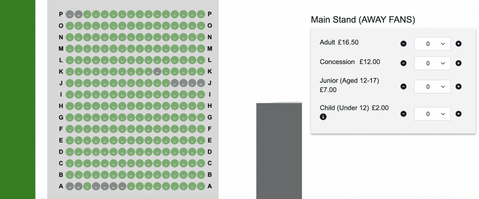Image resolution: width=479 pixels, height=199 pixels.
Task: Add one Child (Under 12) ticket
Action: [458, 114]
